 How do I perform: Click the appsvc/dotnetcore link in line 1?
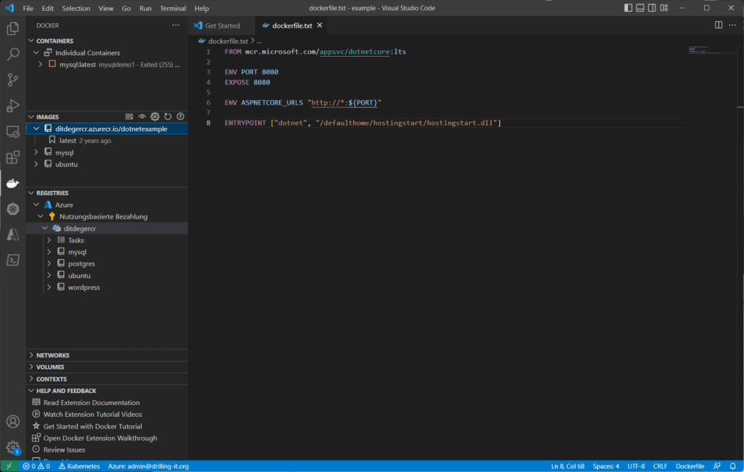355,52
